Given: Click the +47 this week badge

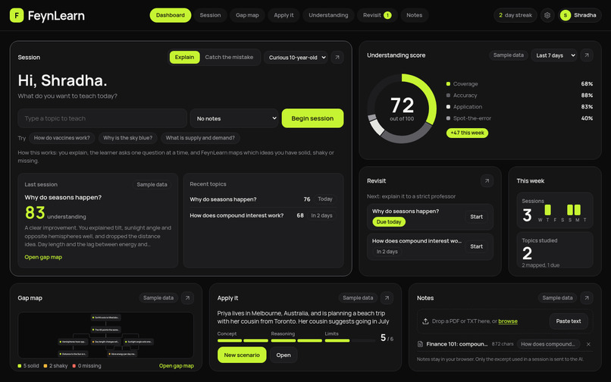Looking at the screenshot, I should tap(467, 133).
